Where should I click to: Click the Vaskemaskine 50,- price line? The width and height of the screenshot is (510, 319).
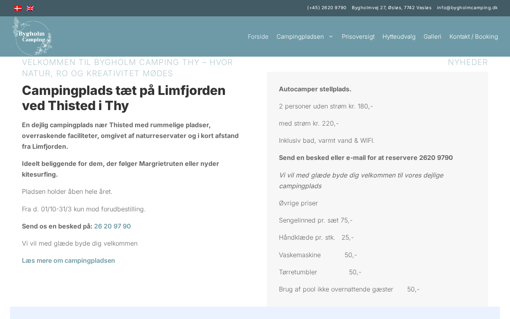tap(318, 255)
